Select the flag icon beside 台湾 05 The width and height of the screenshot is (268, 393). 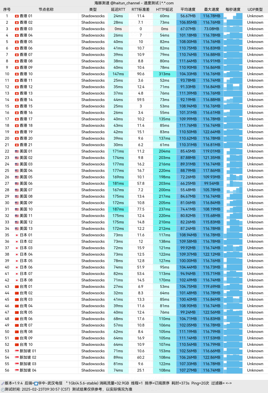(x=17, y=312)
